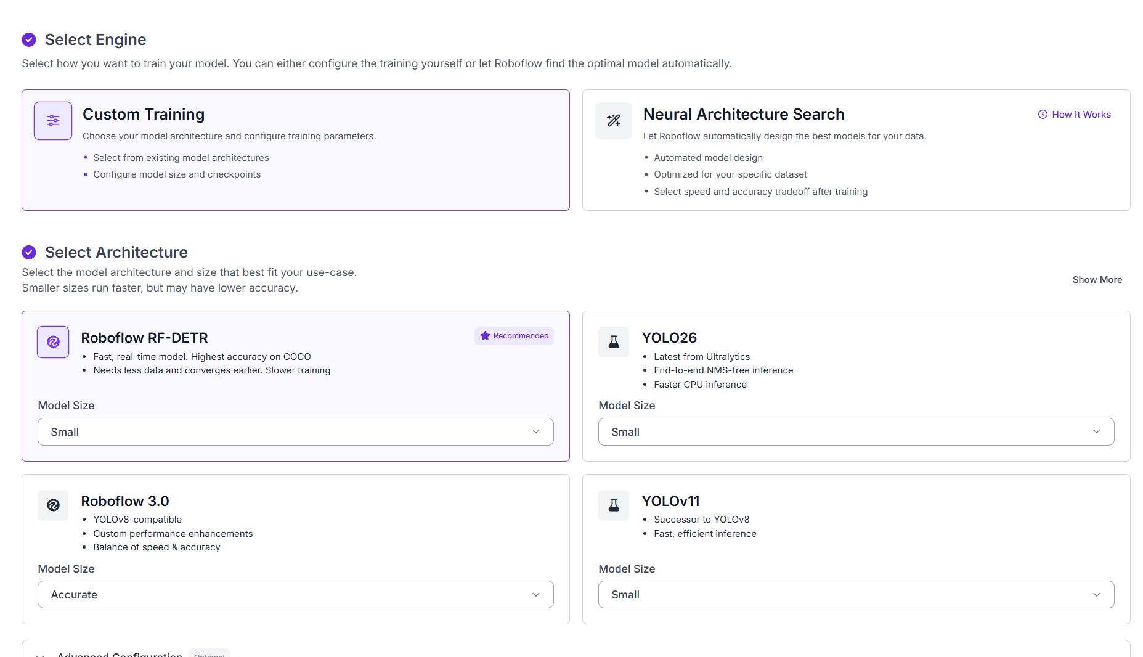Pick the YOLOv11 architecture heading
This screenshot has width=1143, height=657.
671,501
